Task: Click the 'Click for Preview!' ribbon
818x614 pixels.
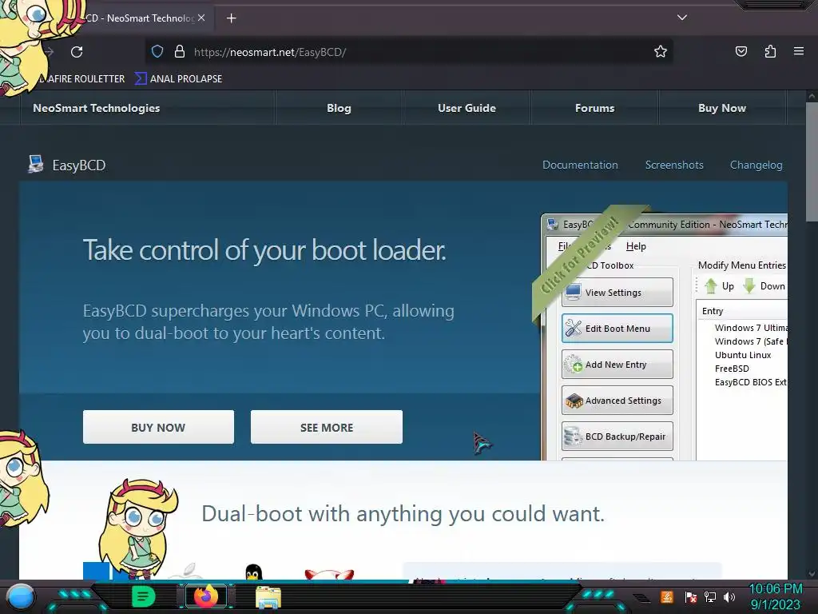Action: 581,256
